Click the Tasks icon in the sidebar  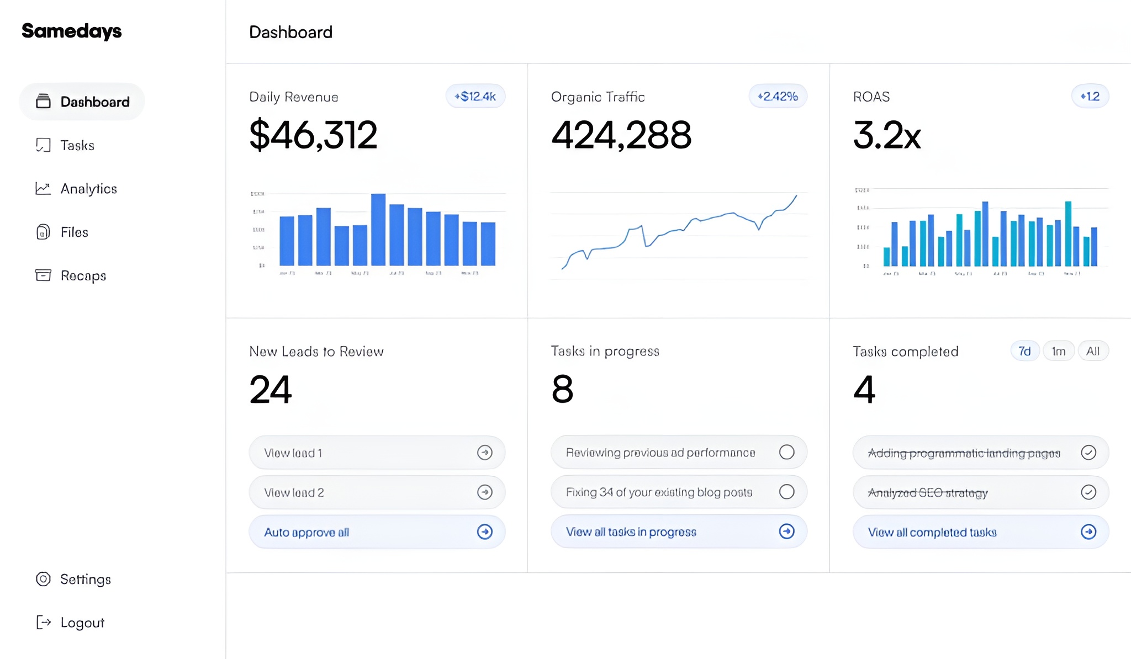[x=43, y=145]
